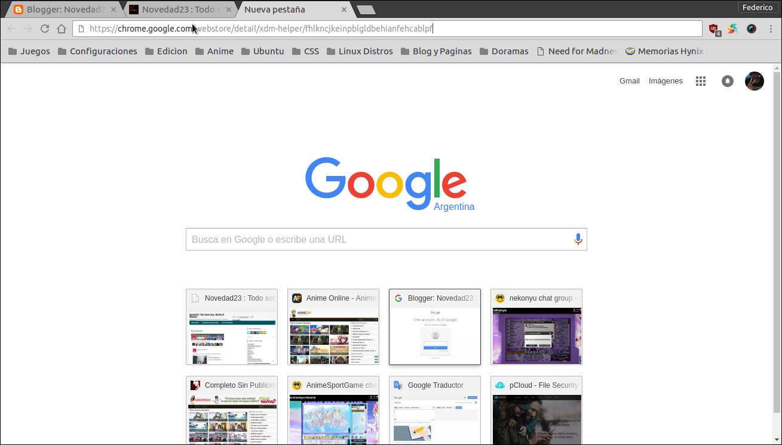Open the Configuraciones bookmarks folder

(x=97, y=51)
